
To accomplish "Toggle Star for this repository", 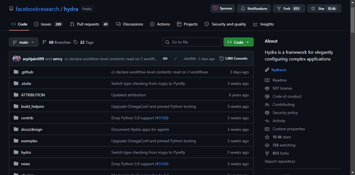I will tap(324, 8).
